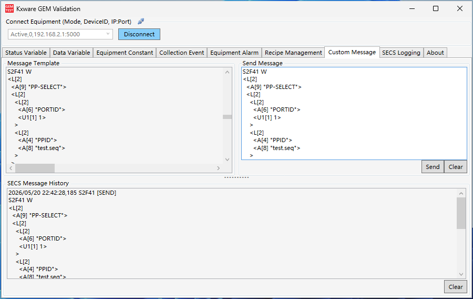Clear the SECS Message History
The height and width of the screenshot is (299, 473).
point(456,286)
